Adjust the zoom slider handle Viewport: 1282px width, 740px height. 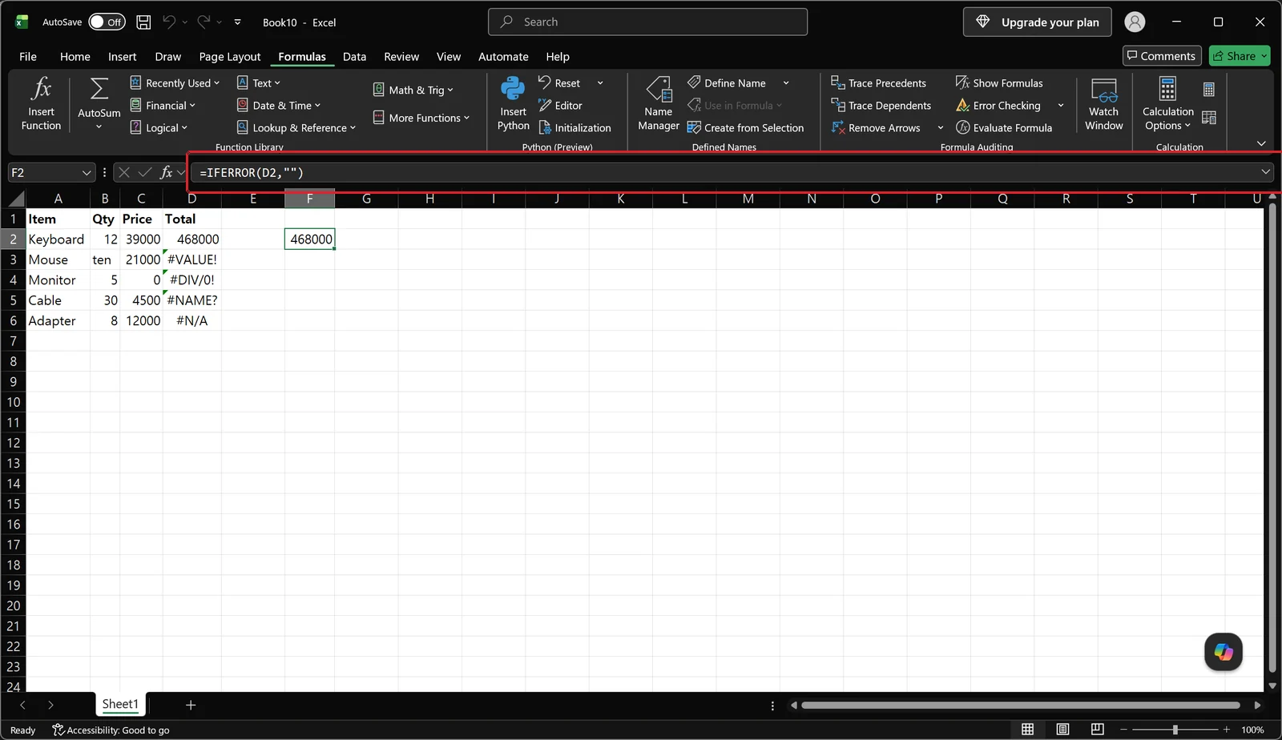pyautogui.click(x=1175, y=730)
